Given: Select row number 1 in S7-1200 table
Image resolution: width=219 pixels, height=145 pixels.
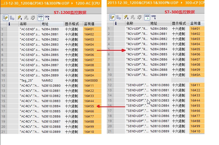Looking at the screenshot, I should [3, 29].
